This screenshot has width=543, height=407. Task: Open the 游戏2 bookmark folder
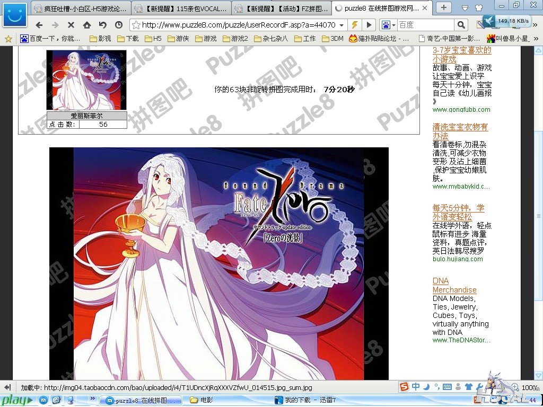tap(235, 39)
